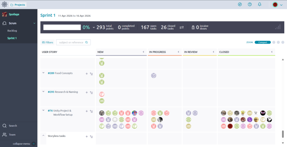287x147 pixels.
Task: Click the subject or reference search field
Action: pos(72,43)
